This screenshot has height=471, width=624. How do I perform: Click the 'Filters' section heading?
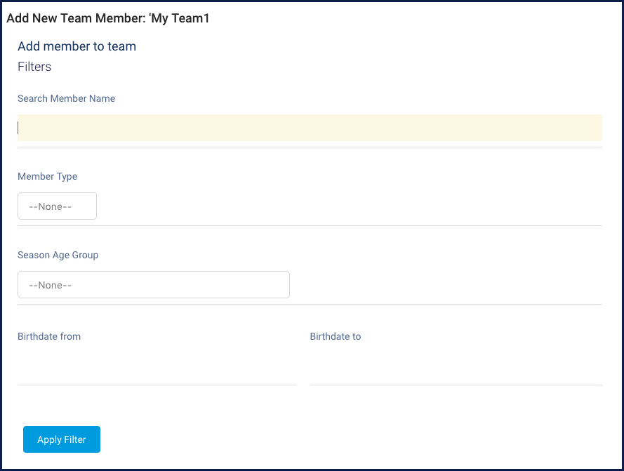[x=34, y=67]
